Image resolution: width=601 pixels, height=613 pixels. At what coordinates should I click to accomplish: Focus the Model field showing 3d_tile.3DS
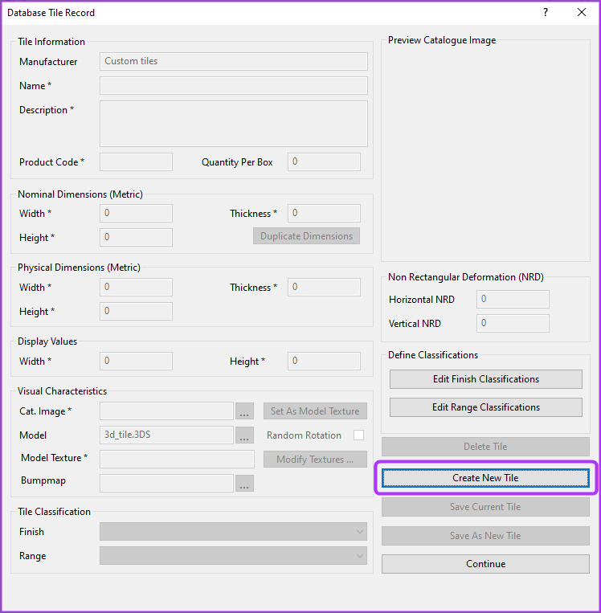(x=166, y=435)
